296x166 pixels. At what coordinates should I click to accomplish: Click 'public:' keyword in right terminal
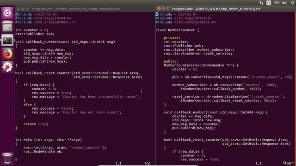tap(171, 61)
